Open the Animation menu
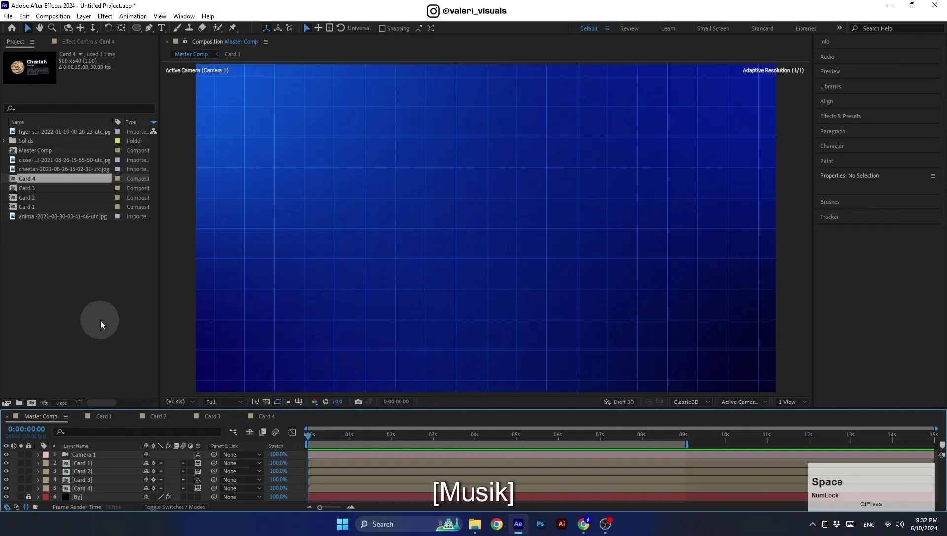947x536 pixels. [133, 16]
